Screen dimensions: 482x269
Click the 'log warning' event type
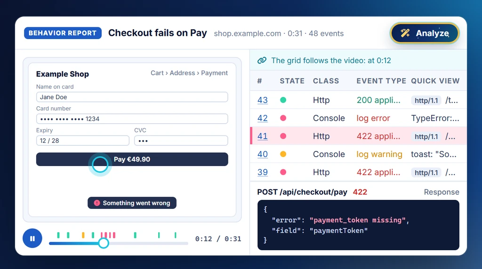[x=379, y=154]
